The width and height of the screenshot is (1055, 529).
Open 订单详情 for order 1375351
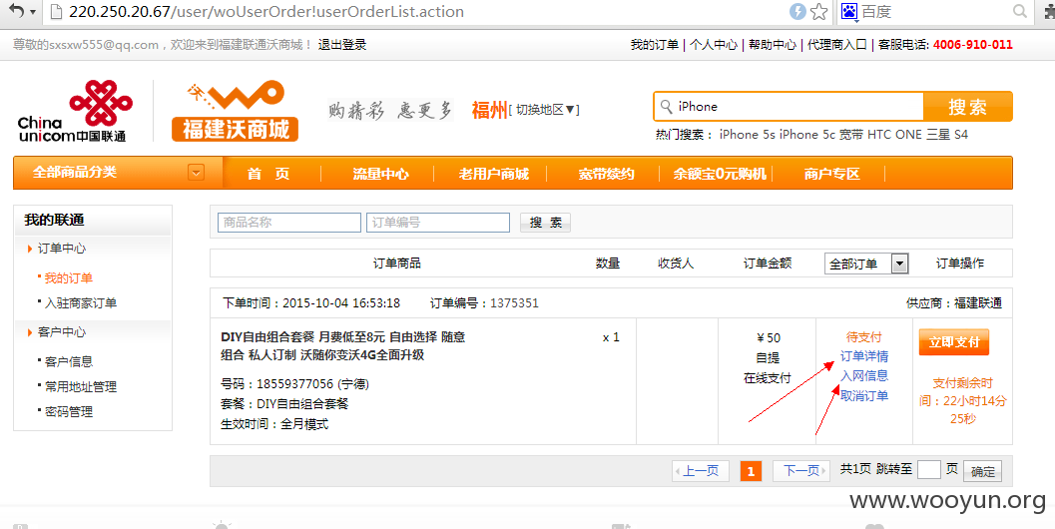click(864, 356)
